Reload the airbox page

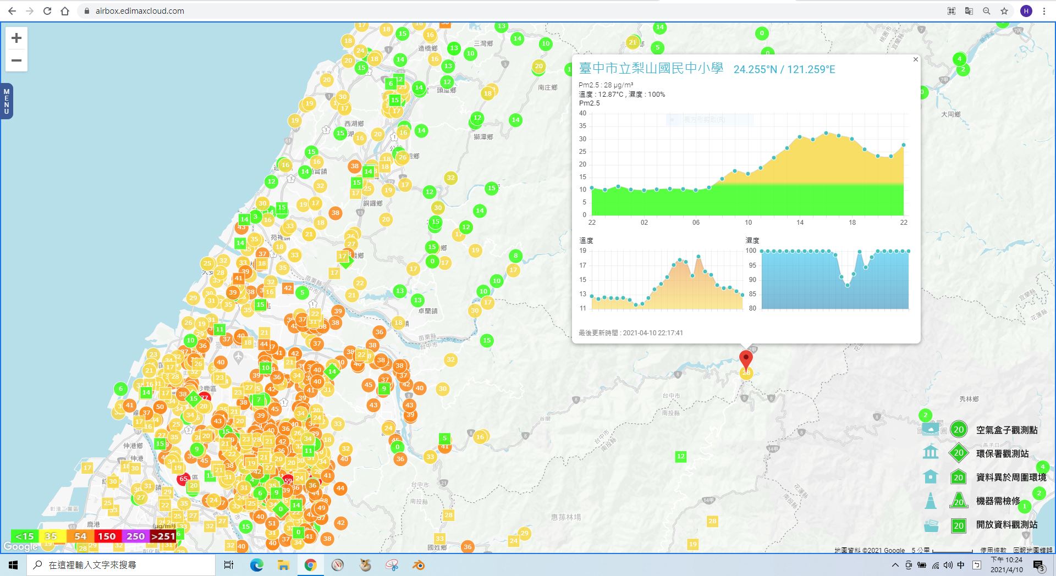click(x=47, y=11)
